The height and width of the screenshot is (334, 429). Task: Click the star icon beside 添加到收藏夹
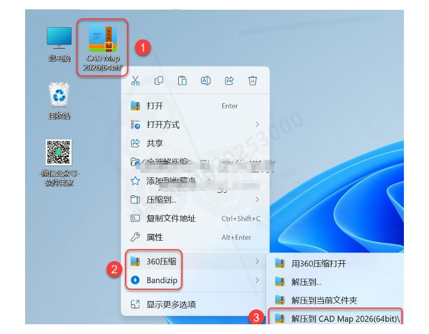coord(135,181)
